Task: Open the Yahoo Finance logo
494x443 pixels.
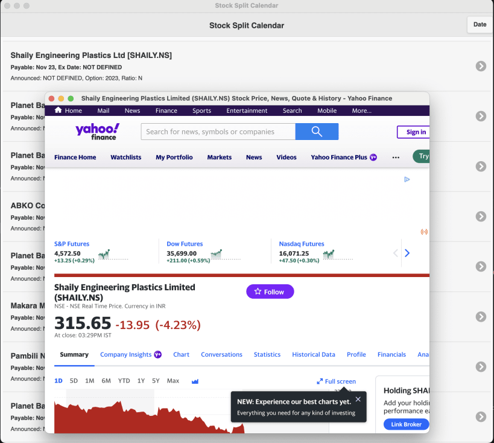Action: pyautogui.click(x=97, y=132)
